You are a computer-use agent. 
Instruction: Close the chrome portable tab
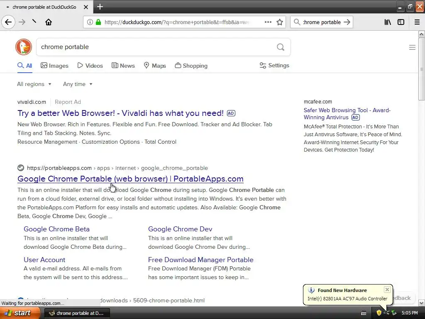85,7
